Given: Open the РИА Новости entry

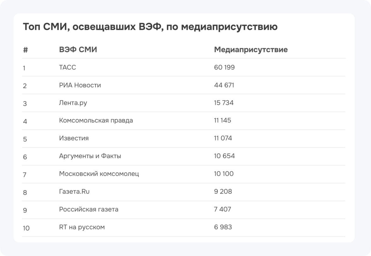Looking at the screenshot, I should [80, 85].
